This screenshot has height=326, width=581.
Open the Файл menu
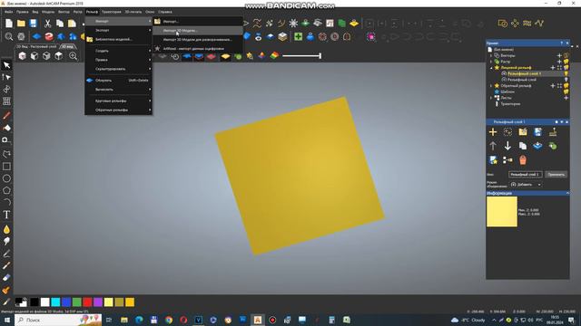point(8,12)
